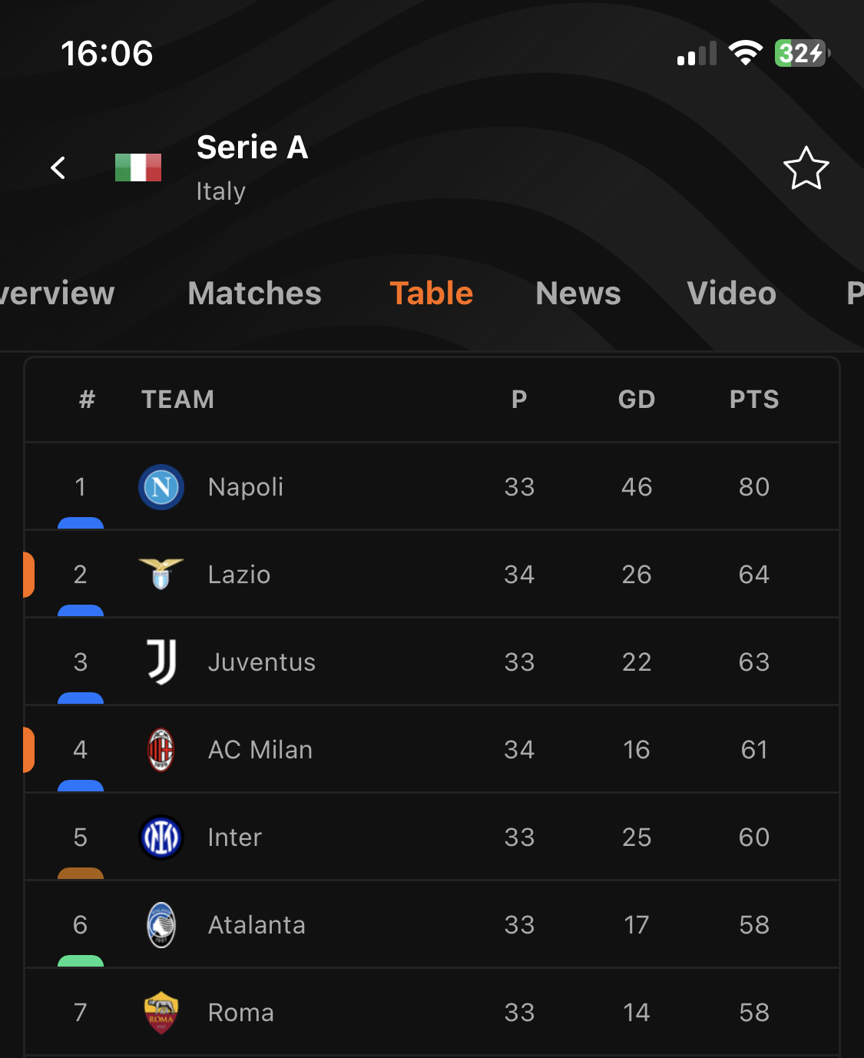This screenshot has height=1058, width=864.
Task: Click the Roma club crest
Action: (x=161, y=1013)
